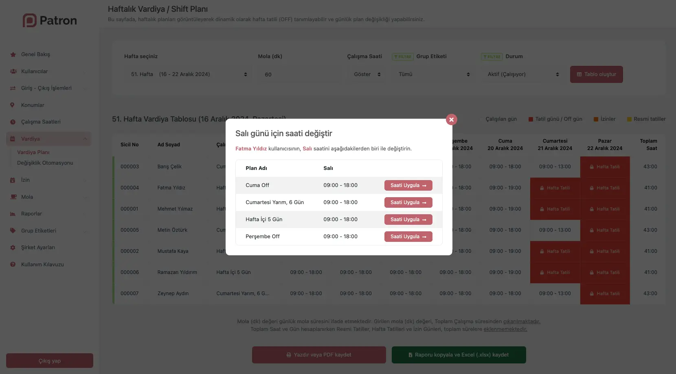Apply the Perşembe Off plan hours

(x=408, y=237)
